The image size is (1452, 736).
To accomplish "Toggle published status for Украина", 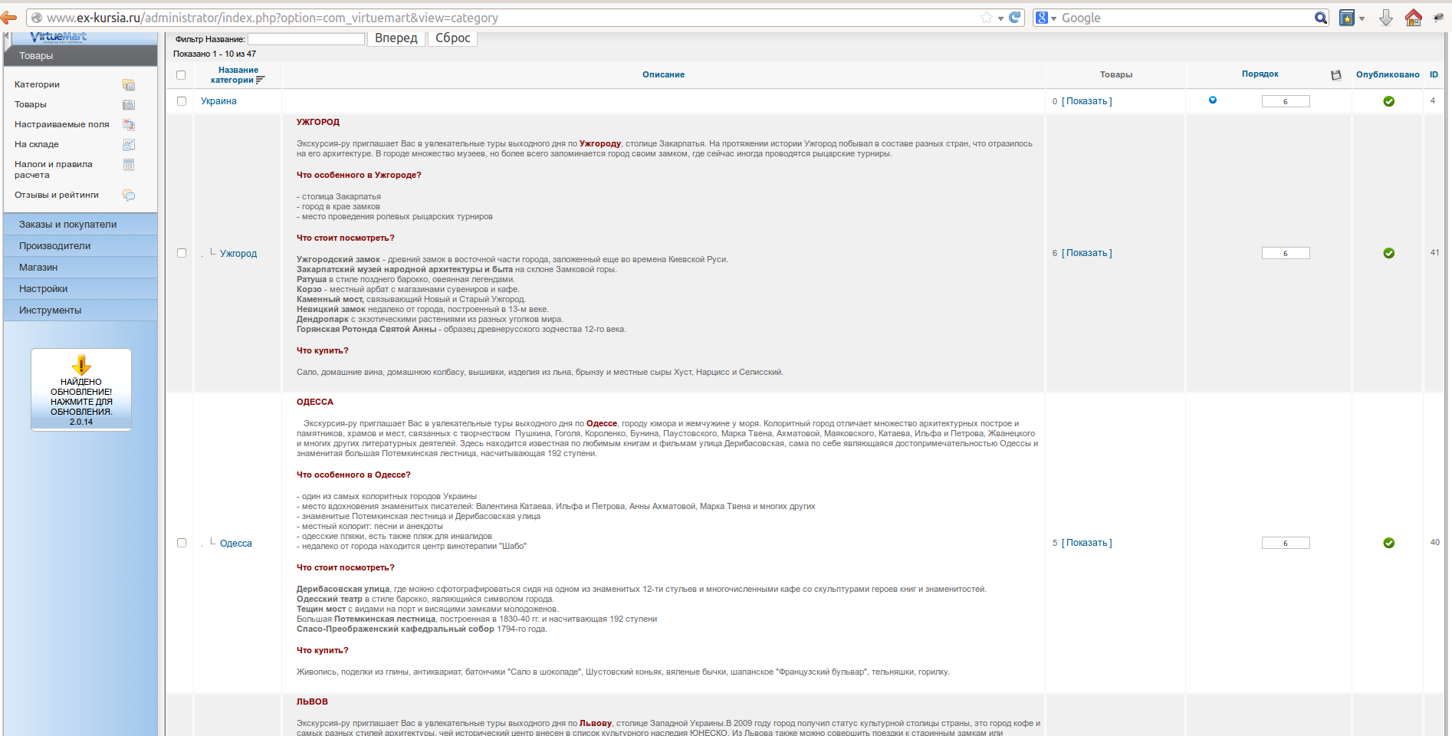I will (1388, 101).
